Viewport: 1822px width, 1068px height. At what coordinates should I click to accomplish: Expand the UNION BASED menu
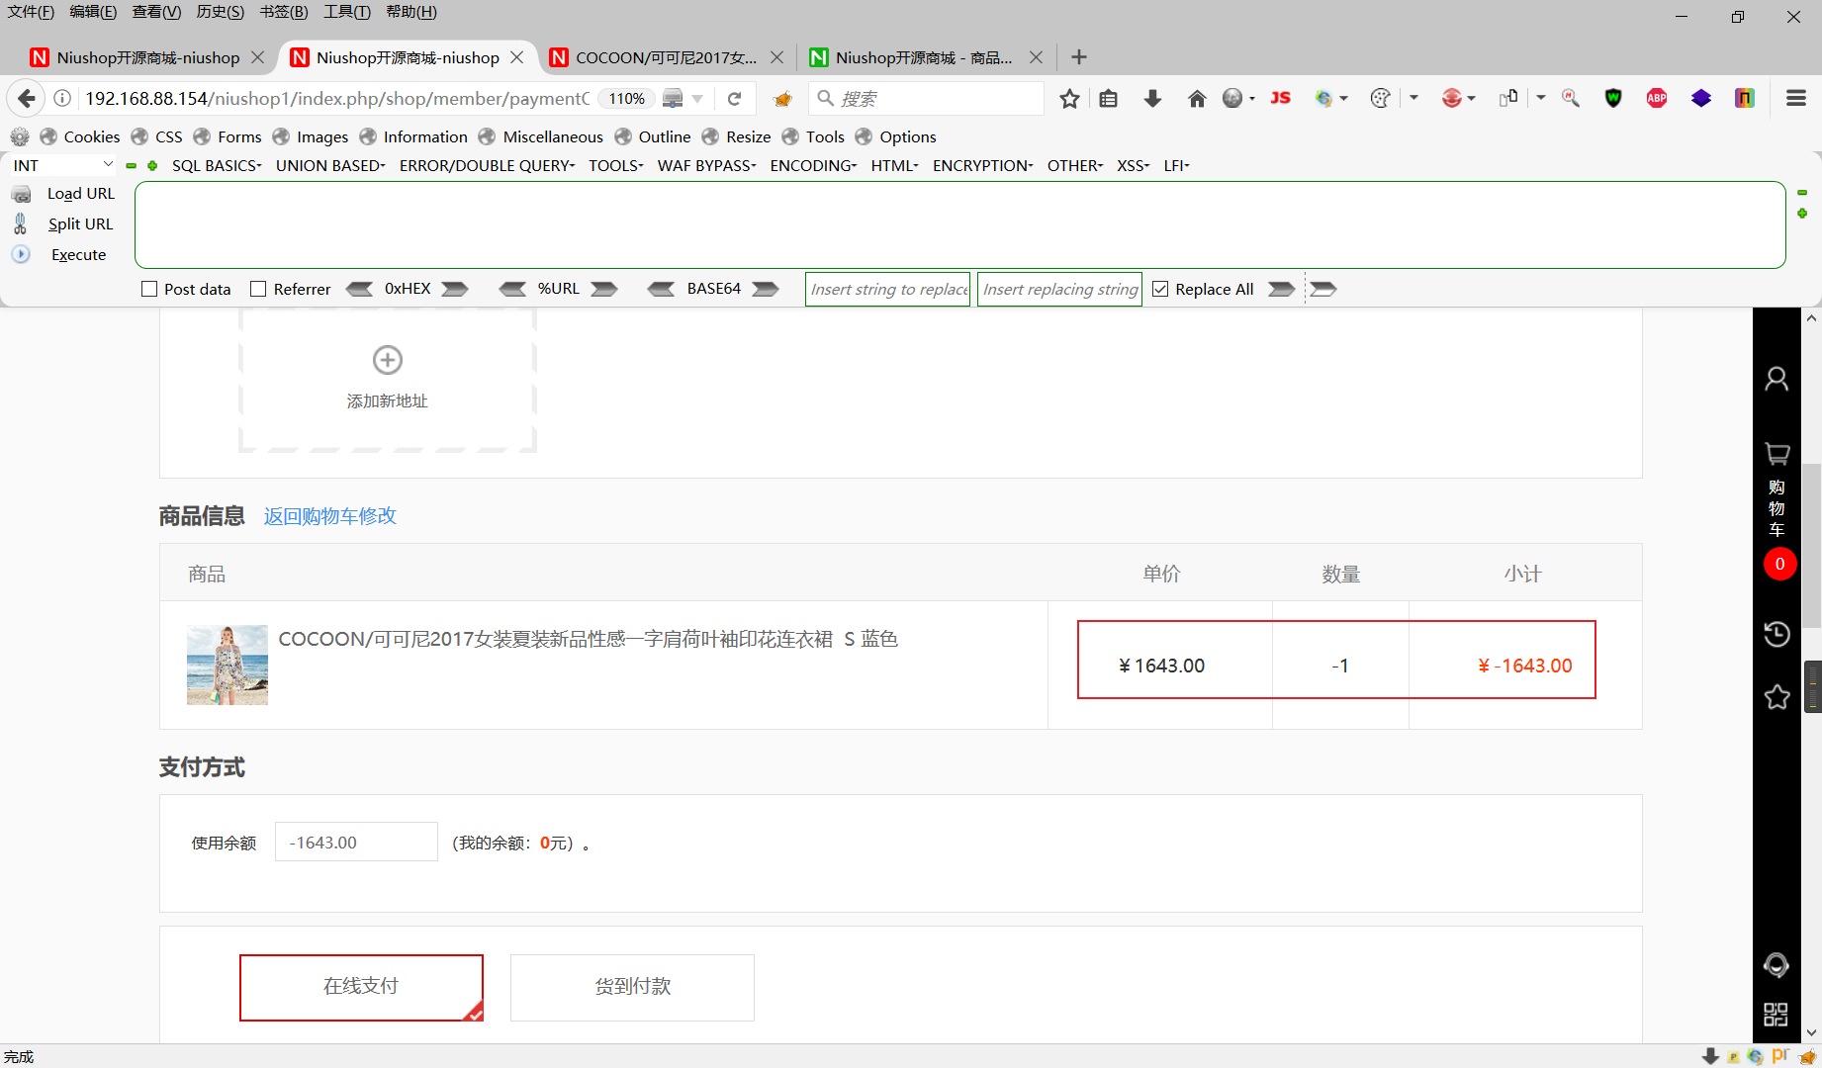(x=330, y=165)
